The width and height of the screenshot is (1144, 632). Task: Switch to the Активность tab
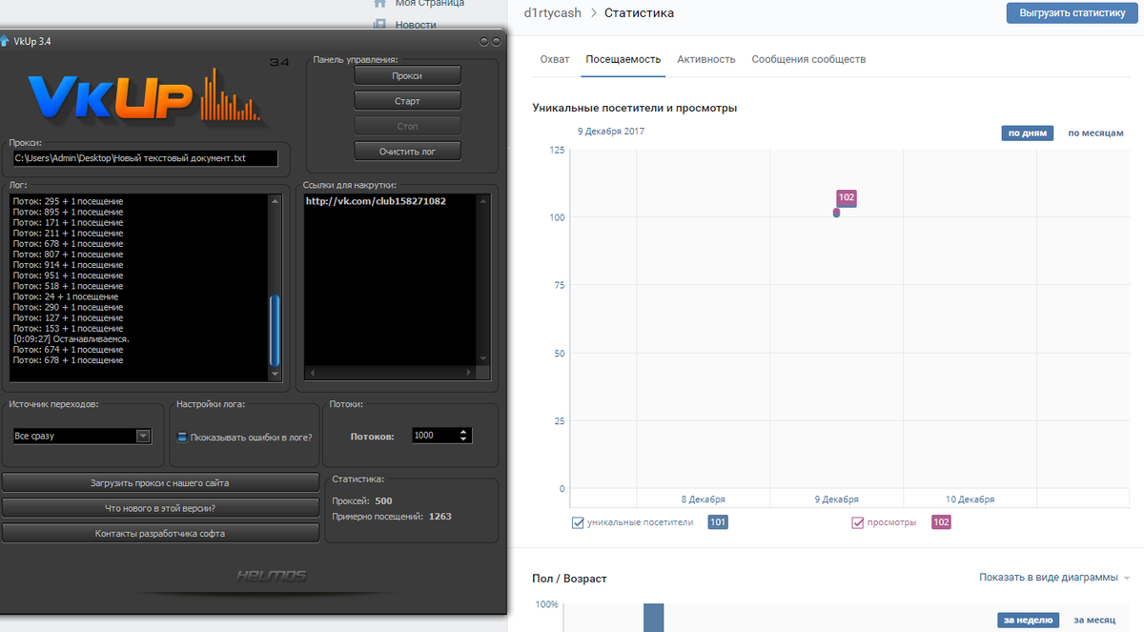click(x=706, y=59)
